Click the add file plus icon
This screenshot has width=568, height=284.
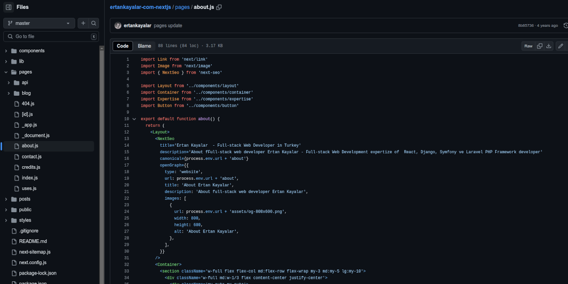tap(83, 23)
